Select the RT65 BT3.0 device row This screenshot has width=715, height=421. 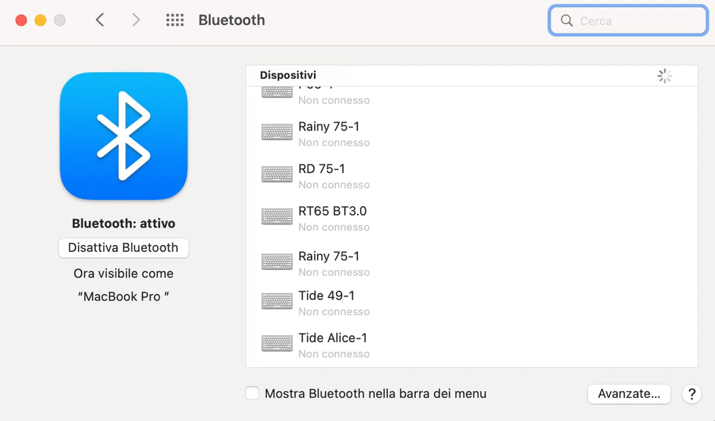(x=472, y=219)
